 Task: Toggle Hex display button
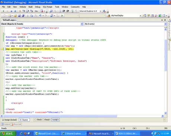pyautogui.click(x=36, y=11)
